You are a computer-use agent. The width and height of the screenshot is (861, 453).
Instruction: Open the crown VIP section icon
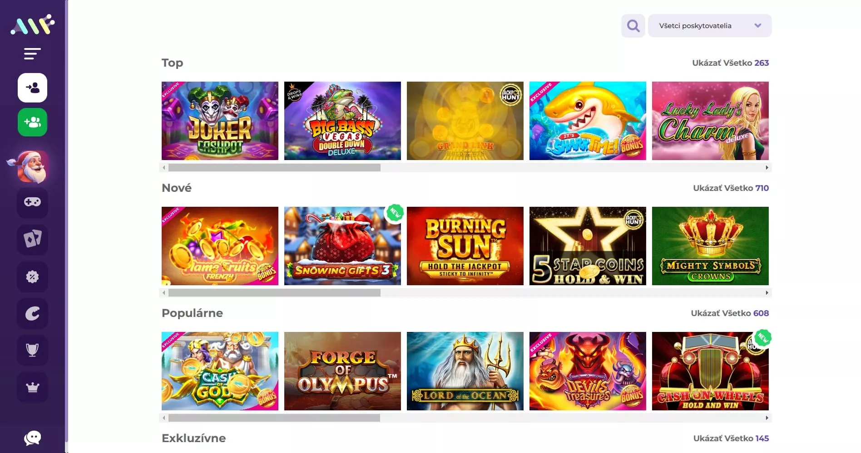click(x=32, y=387)
